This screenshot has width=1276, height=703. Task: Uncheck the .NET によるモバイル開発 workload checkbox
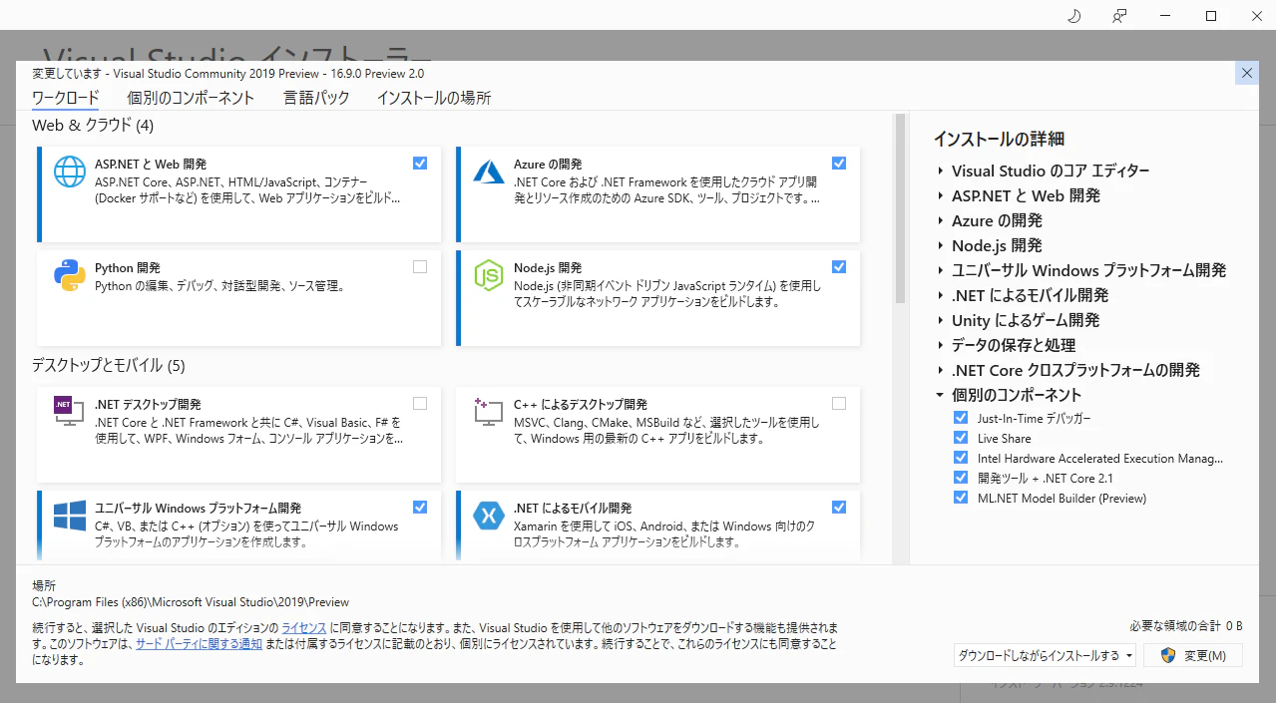pyautogui.click(x=839, y=507)
